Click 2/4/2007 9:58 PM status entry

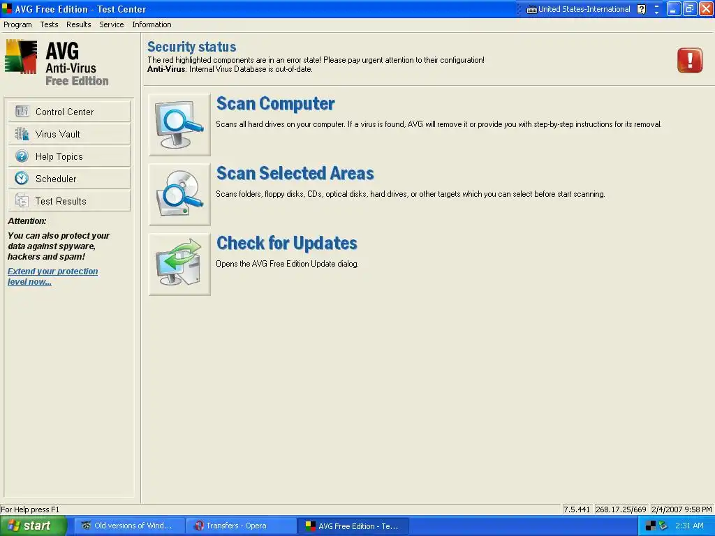681,509
